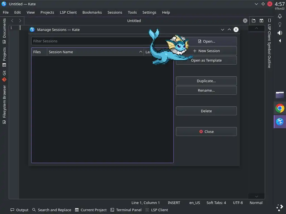Click the Open as Template button
286x214 pixels.
coord(206,60)
